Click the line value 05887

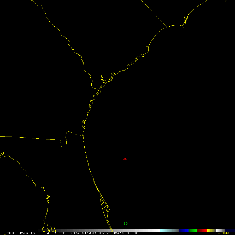104,233
